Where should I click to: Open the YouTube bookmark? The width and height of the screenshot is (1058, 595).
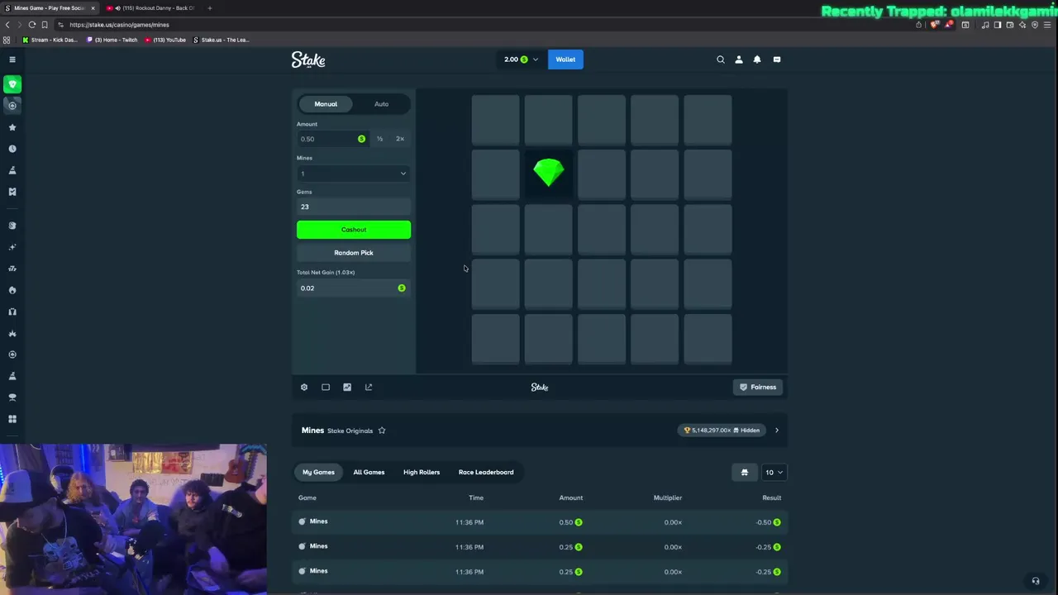[165, 40]
